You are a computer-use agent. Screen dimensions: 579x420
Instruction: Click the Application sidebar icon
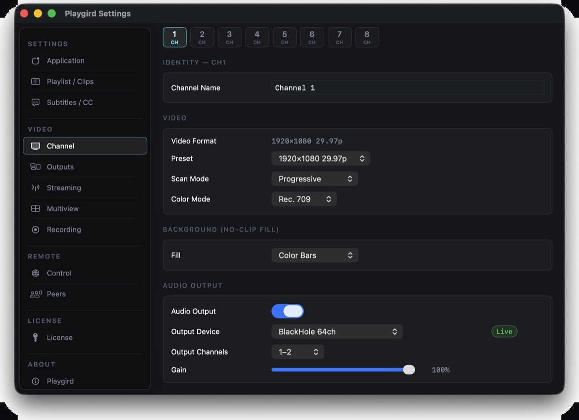click(x=36, y=61)
